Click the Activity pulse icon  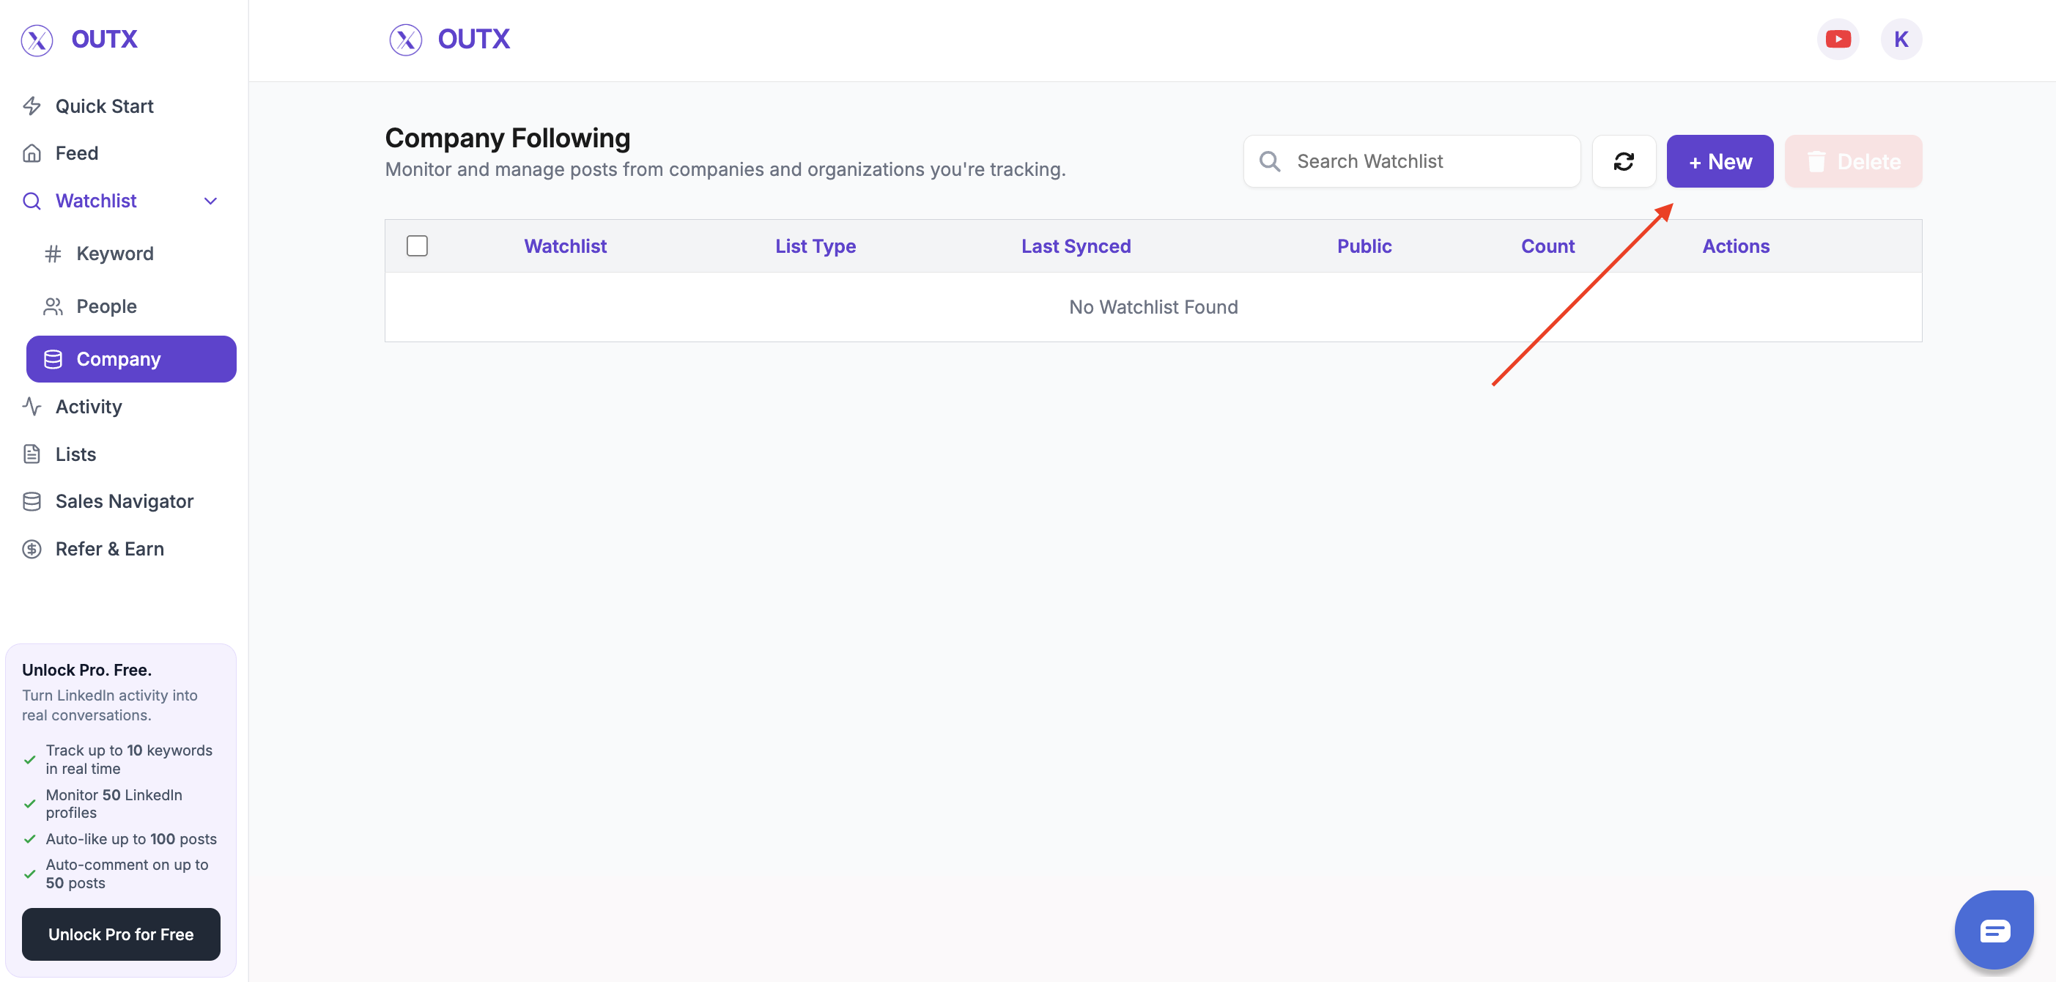coord(31,407)
